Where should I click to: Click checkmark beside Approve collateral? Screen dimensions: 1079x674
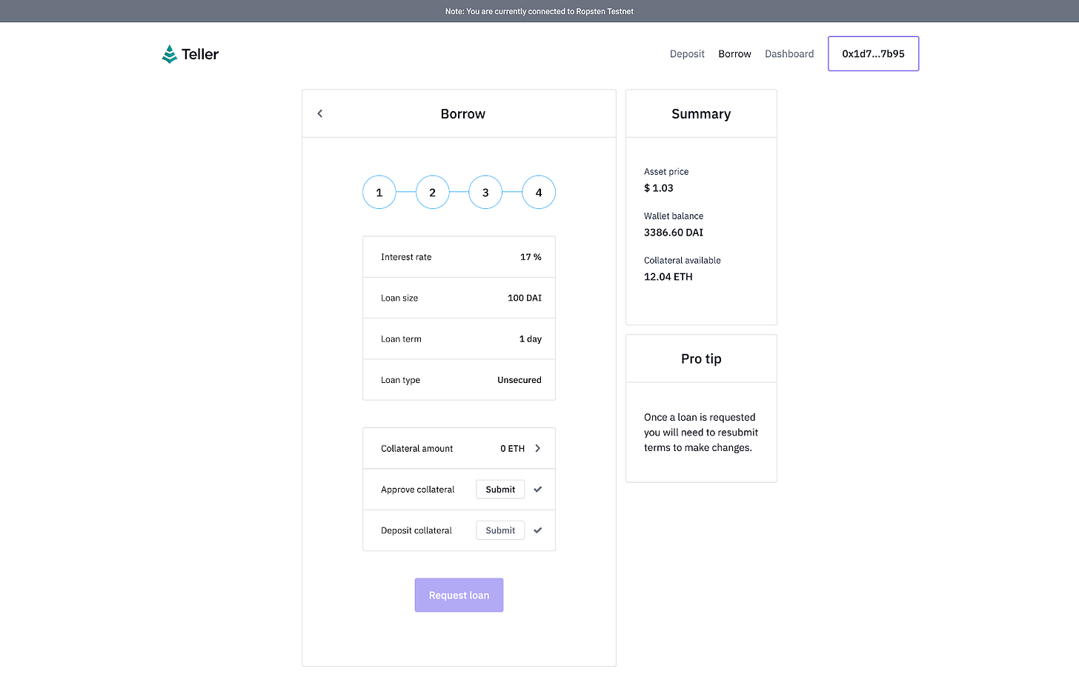538,490
